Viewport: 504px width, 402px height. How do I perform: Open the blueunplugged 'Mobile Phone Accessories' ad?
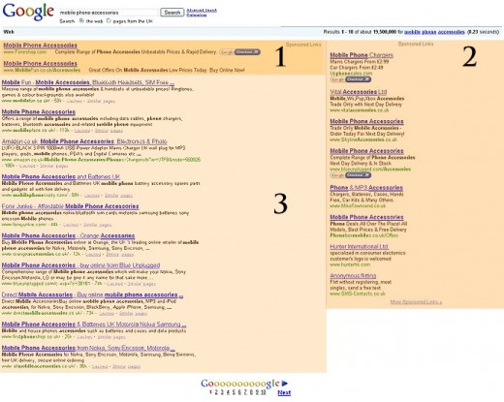pos(366,151)
